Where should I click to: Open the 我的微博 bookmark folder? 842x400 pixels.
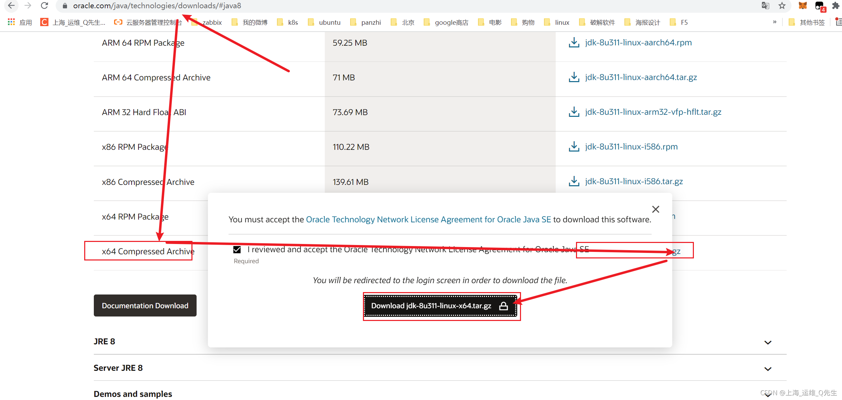[x=250, y=22]
